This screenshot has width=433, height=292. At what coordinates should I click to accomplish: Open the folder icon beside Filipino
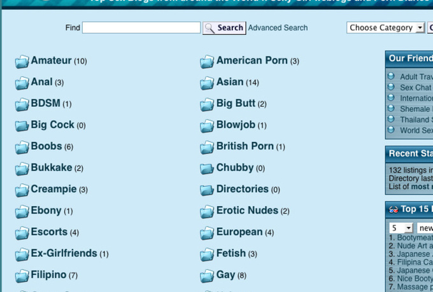pyautogui.click(x=22, y=275)
